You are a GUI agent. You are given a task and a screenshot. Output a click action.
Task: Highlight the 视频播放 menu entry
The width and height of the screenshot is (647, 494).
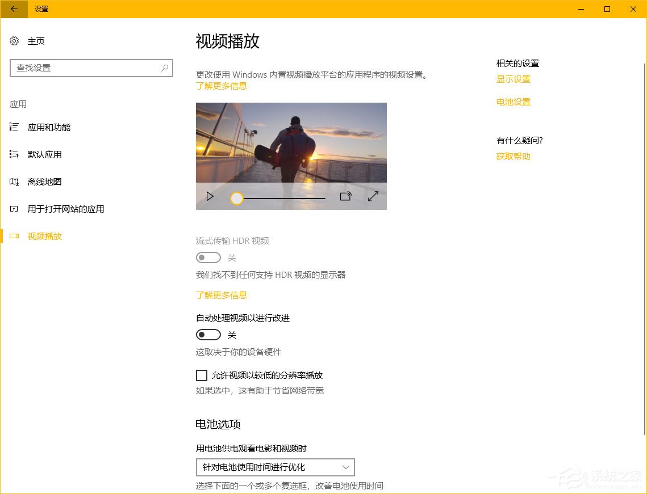click(x=44, y=236)
